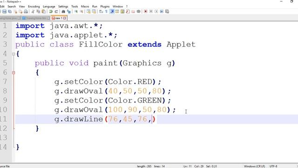Toggle Show All Characters pilcrow icon
Viewport: 298px width, 168px height.
(x=106, y=12)
